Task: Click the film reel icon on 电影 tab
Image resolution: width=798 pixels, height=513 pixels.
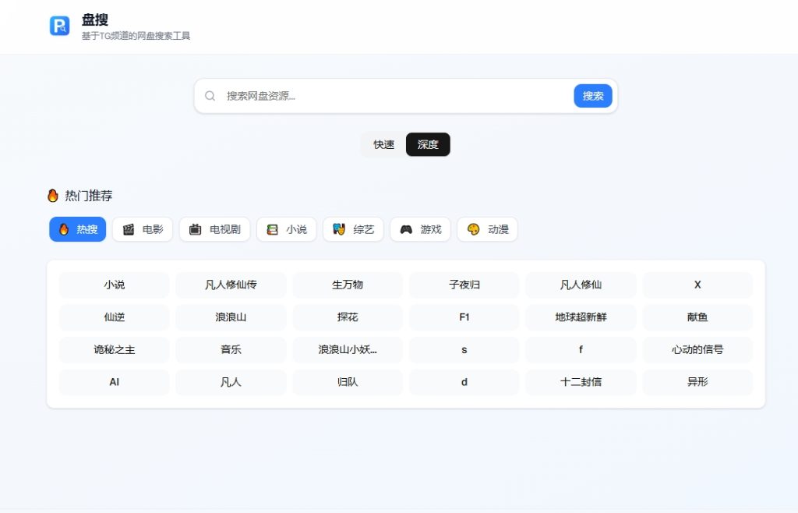Action: [x=126, y=228]
